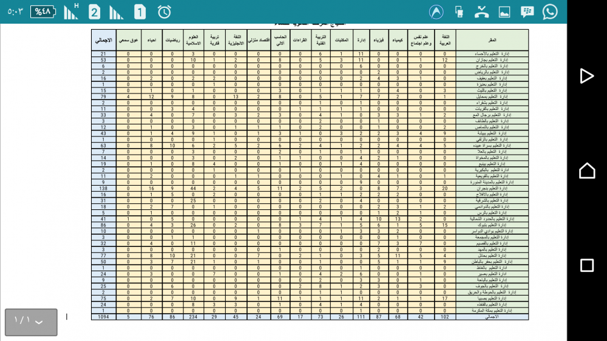Viewport: 607px width, 341px height.
Task: Click the فيزياء column header
Action: [379, 40]
